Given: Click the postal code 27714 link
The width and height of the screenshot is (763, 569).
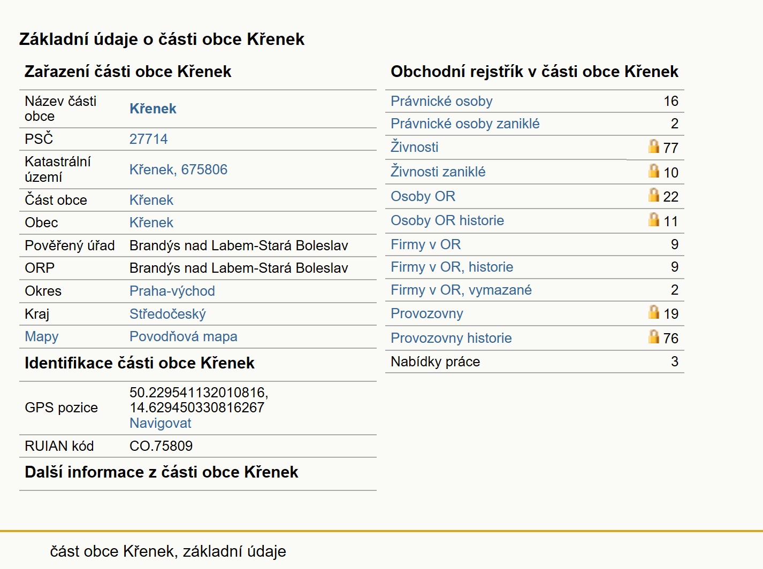Looking at the screenshot, I should pos(148,139).
